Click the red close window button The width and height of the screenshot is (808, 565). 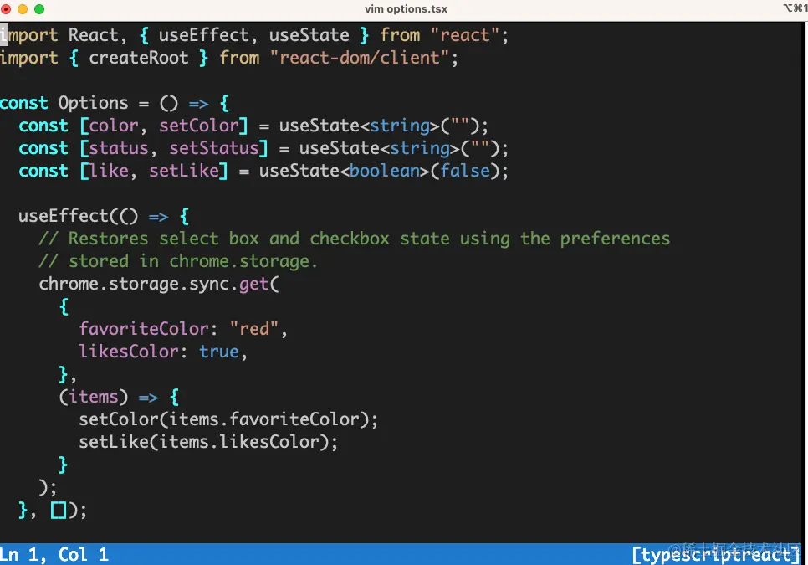(x=6, y=8)
